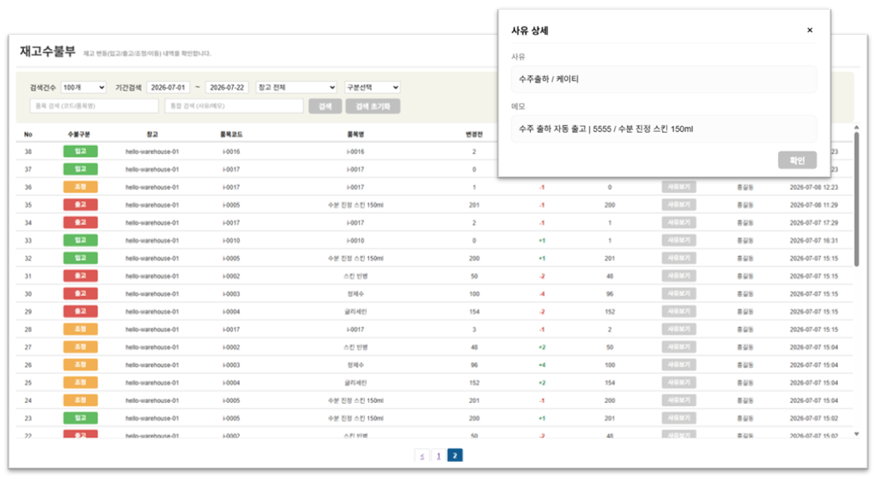Click the No column header
The height and width of the screenshot is (481, 877).
click(28, 134)
